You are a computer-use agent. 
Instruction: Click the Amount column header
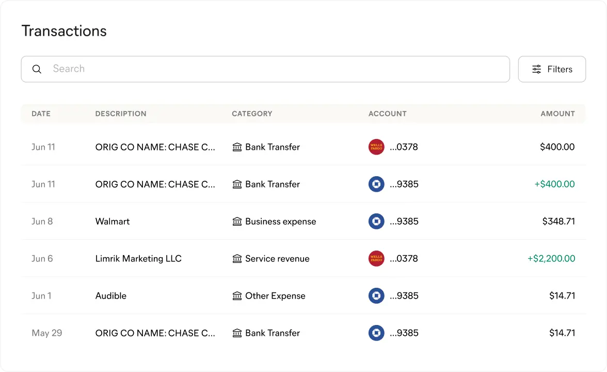[557, 114]
